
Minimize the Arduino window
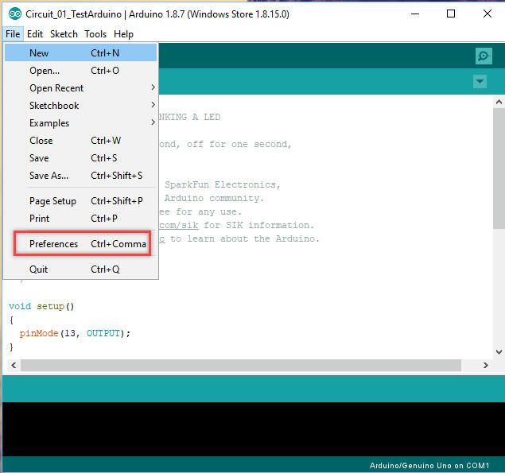click(x=415, y=14)
